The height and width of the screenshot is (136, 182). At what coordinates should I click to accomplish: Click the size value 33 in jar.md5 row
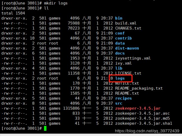[77, 118]
